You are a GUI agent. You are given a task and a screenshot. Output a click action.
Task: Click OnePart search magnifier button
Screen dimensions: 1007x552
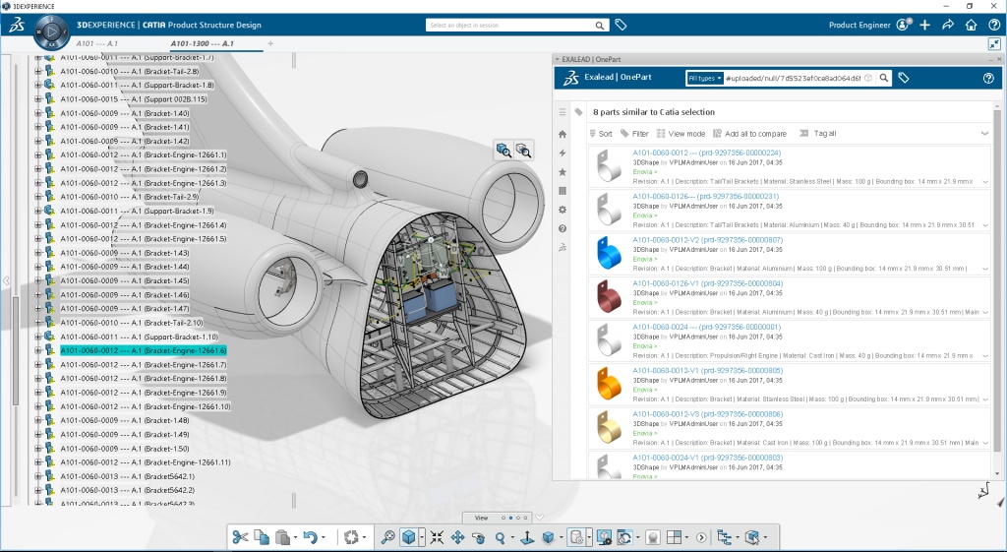(884, 78)
